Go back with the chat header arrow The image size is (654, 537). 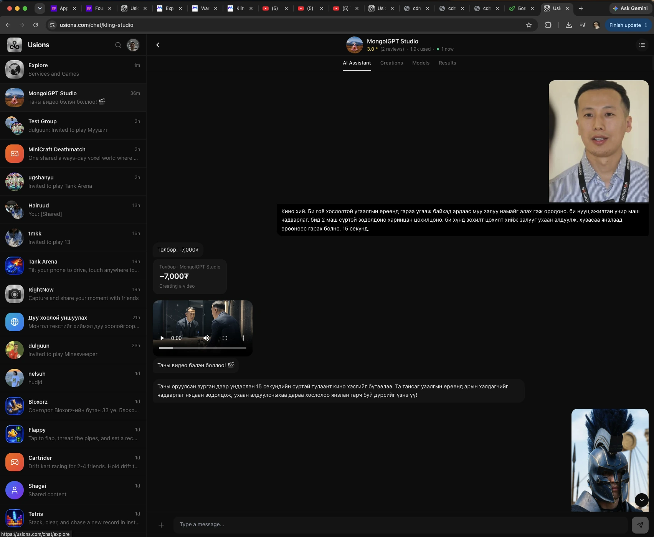point(158,45)
